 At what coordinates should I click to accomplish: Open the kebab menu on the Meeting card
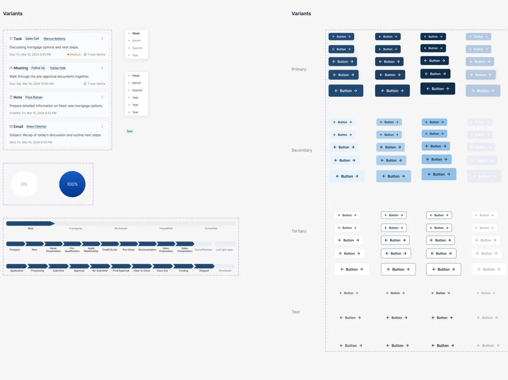pos(102,68)
